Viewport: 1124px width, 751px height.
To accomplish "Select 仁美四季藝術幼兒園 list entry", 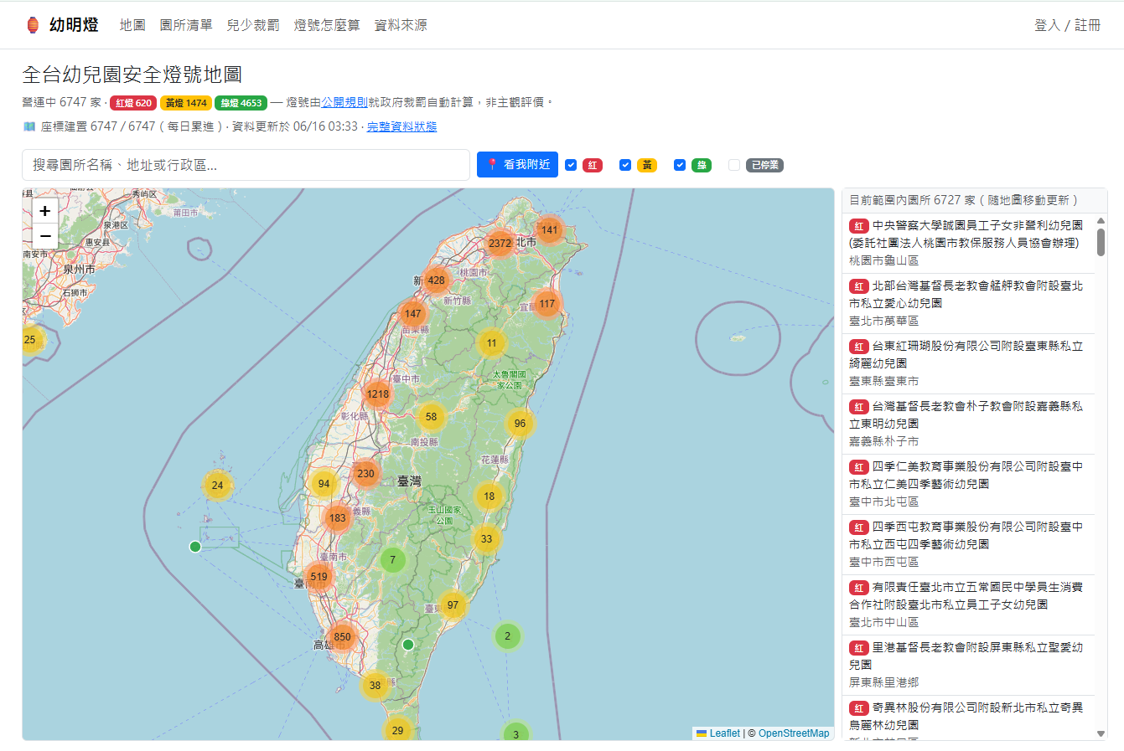I will pyautogui.click(x=968, y=484).
